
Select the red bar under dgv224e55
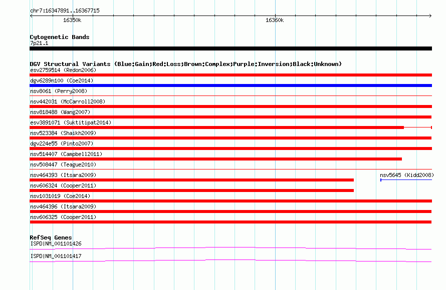[x=231, y=148]
